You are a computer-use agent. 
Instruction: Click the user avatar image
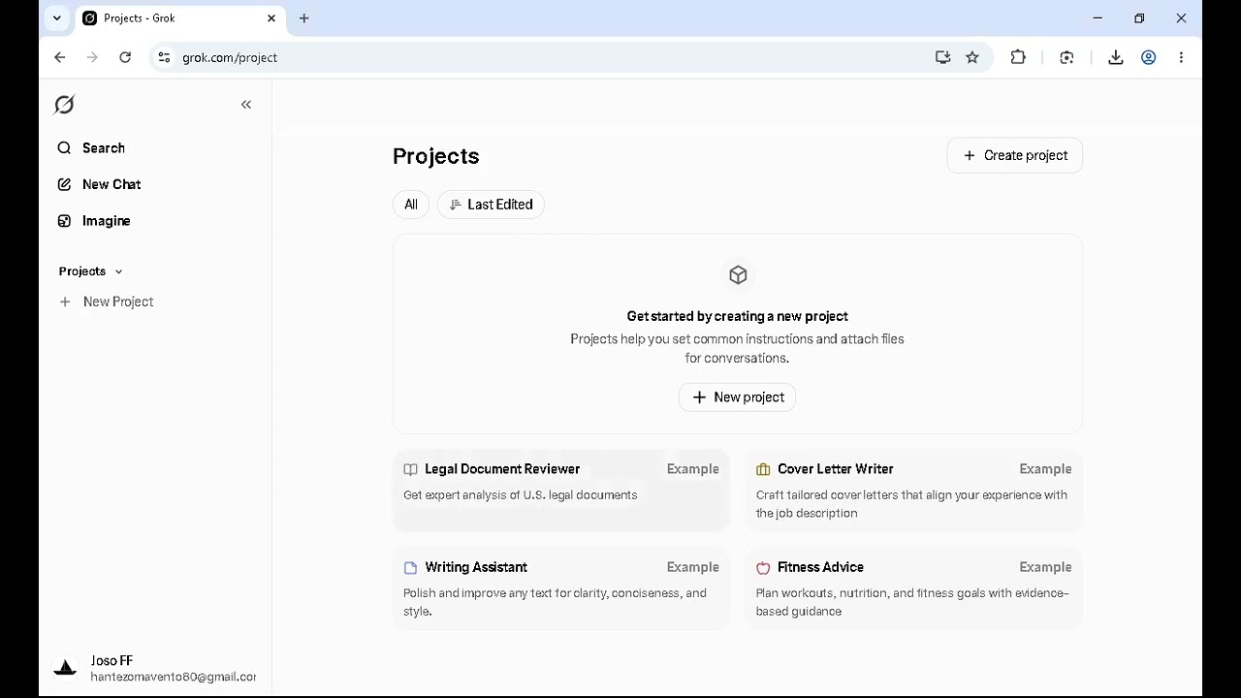pyautogui.click(x=65, y=668)
